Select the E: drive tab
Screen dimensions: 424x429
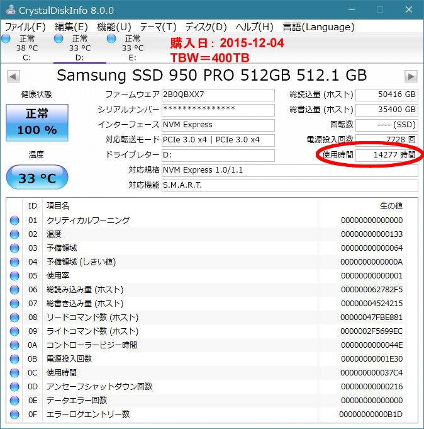(133, 48)
